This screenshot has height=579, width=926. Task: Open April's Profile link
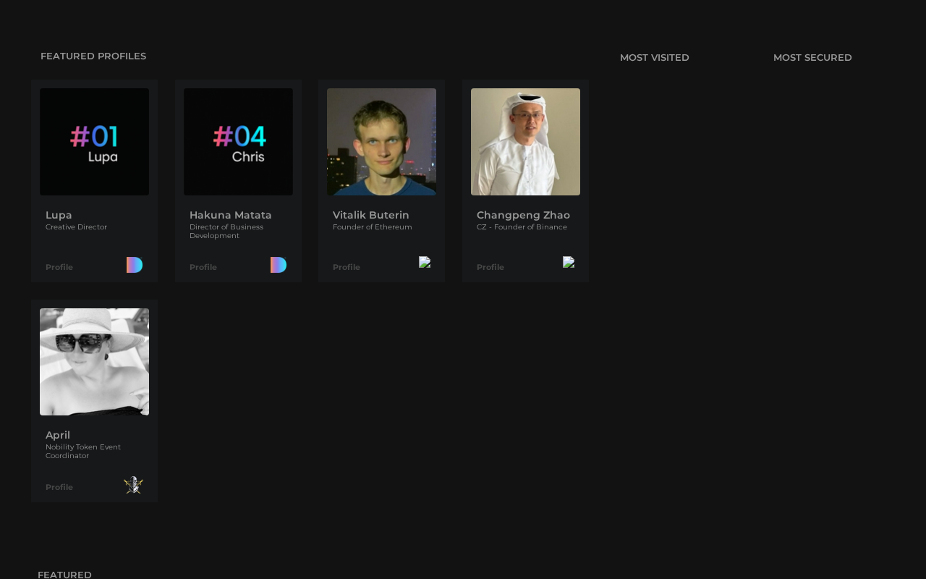[59, 487]
